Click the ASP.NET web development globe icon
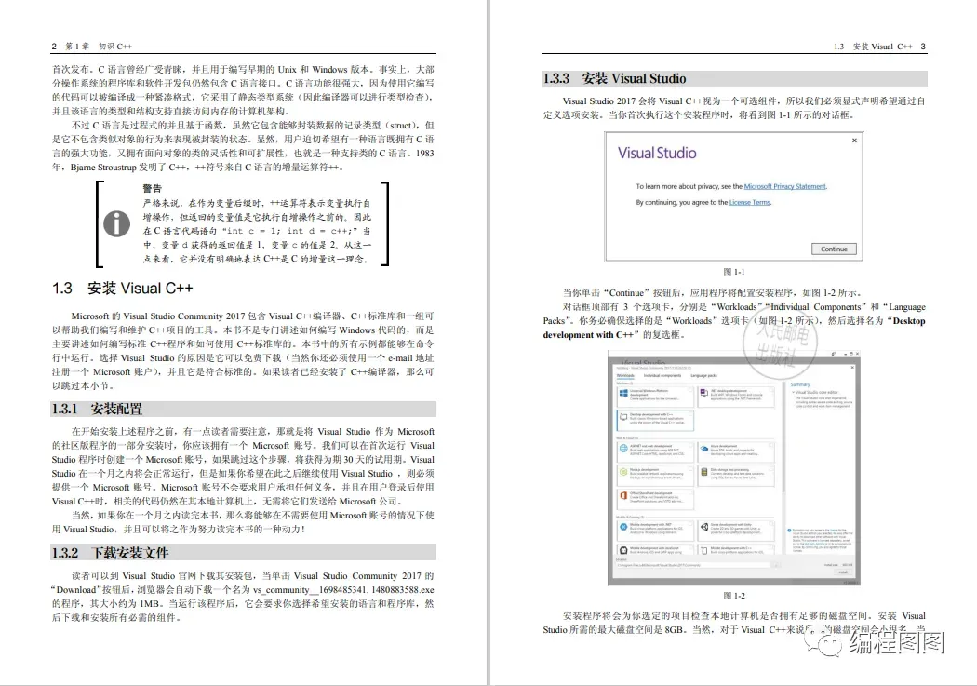This screenshot has width=977, height=686. pyautogui.click(x=623, y=448)
